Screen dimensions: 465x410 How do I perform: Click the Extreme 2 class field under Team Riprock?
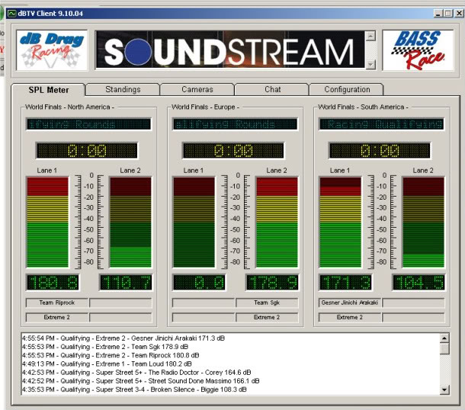point(57,317)
